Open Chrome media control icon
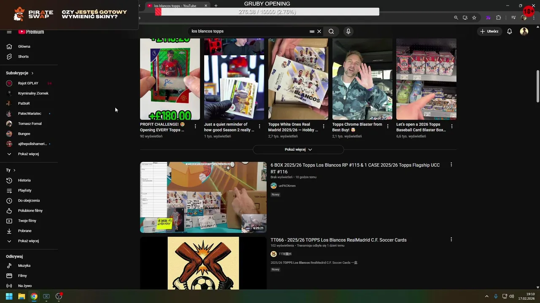This screenshot has height=303, width=540. coord(513,18)
